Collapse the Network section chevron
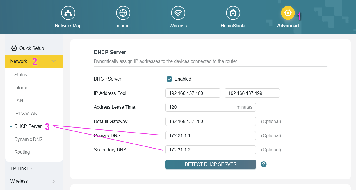This screenshot has width=356, height=190. (54, 61)
